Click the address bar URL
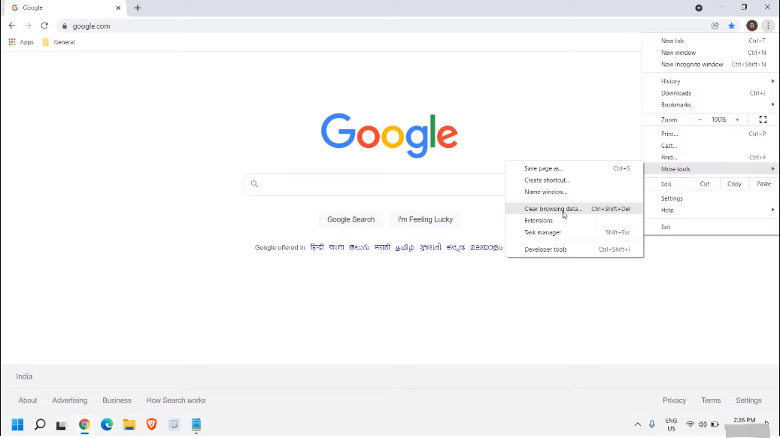 click(x=91, y=26)
